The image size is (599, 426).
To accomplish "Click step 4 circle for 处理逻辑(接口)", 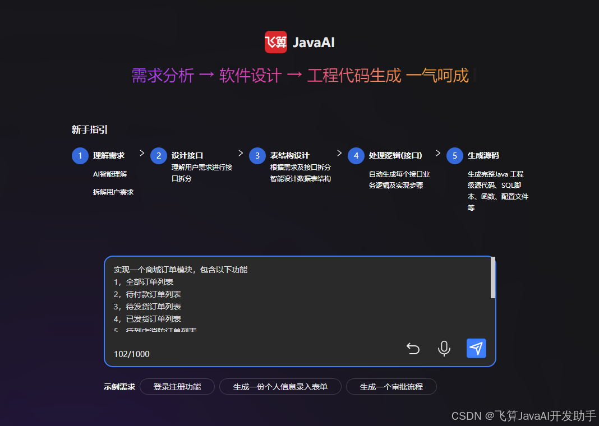I will point(356,156).
